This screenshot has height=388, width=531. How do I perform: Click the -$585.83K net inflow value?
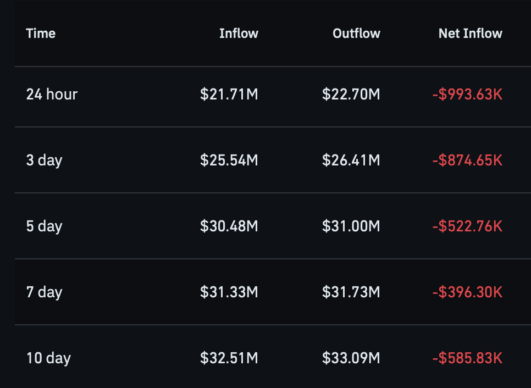pos(467,358)
